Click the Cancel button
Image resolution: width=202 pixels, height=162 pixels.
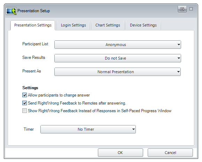(170, 153)
